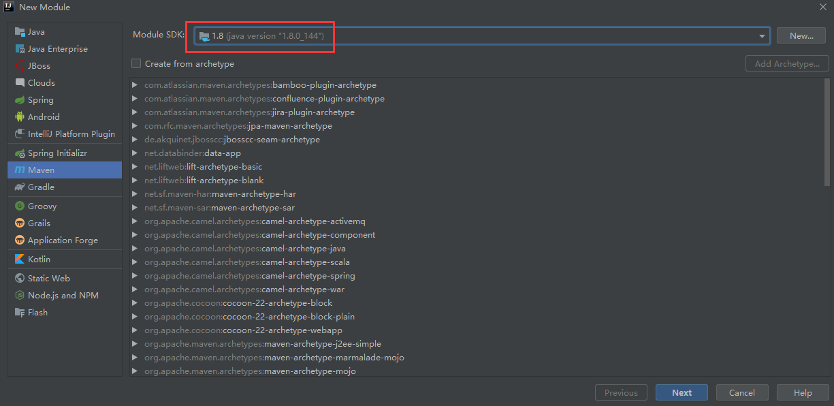
Task: Choose the JBoss icon
Action: [20, 66]
